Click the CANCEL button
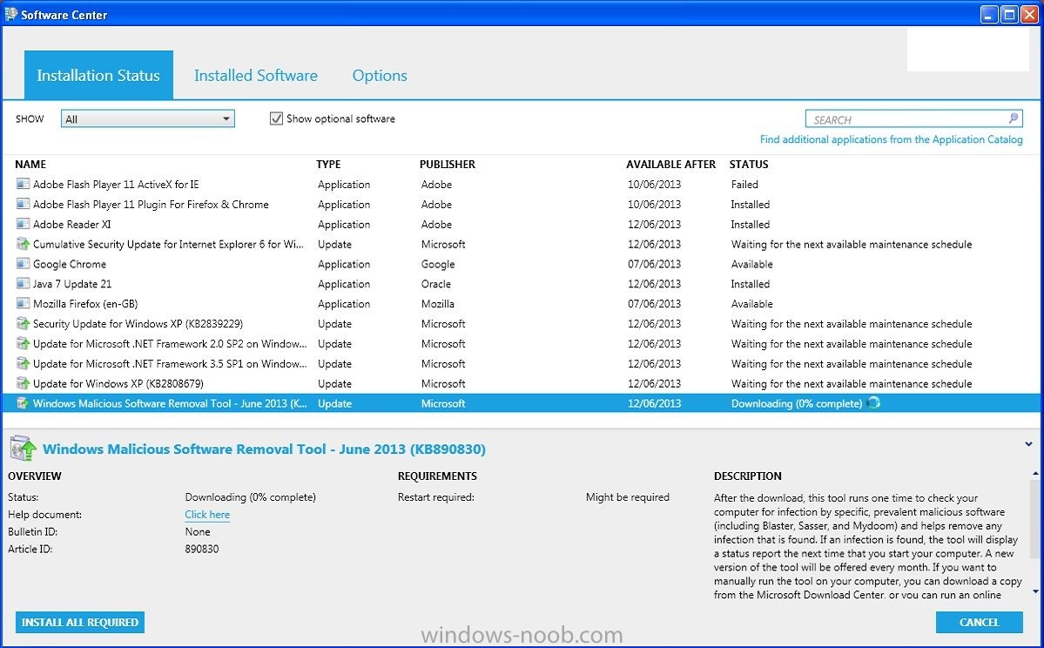The width and height of the screenshot is (1044, 648). [979, 622]
